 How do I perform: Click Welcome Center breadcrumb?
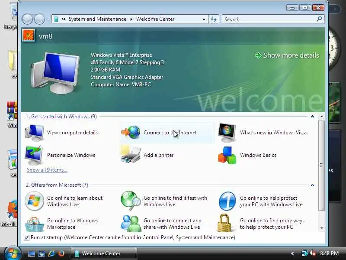[x=155, y=19]
